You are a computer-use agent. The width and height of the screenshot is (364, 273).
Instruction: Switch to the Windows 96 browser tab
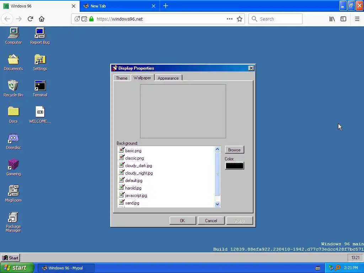click(x=39, y=6)
